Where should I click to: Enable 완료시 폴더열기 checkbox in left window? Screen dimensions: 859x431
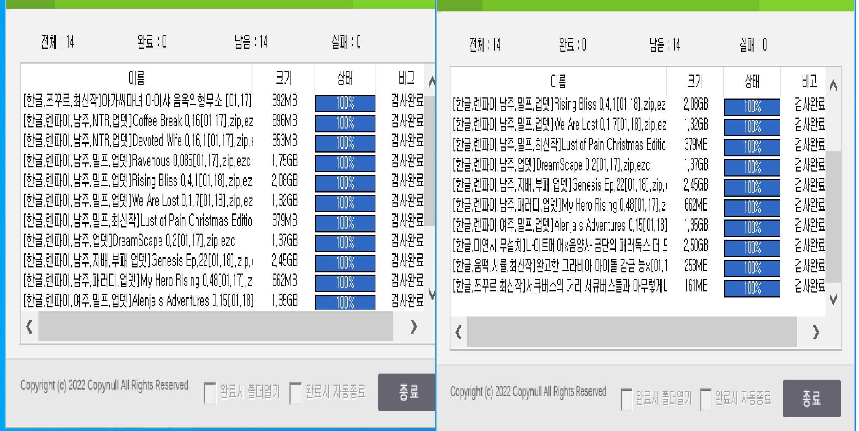[x=210, y=393]
